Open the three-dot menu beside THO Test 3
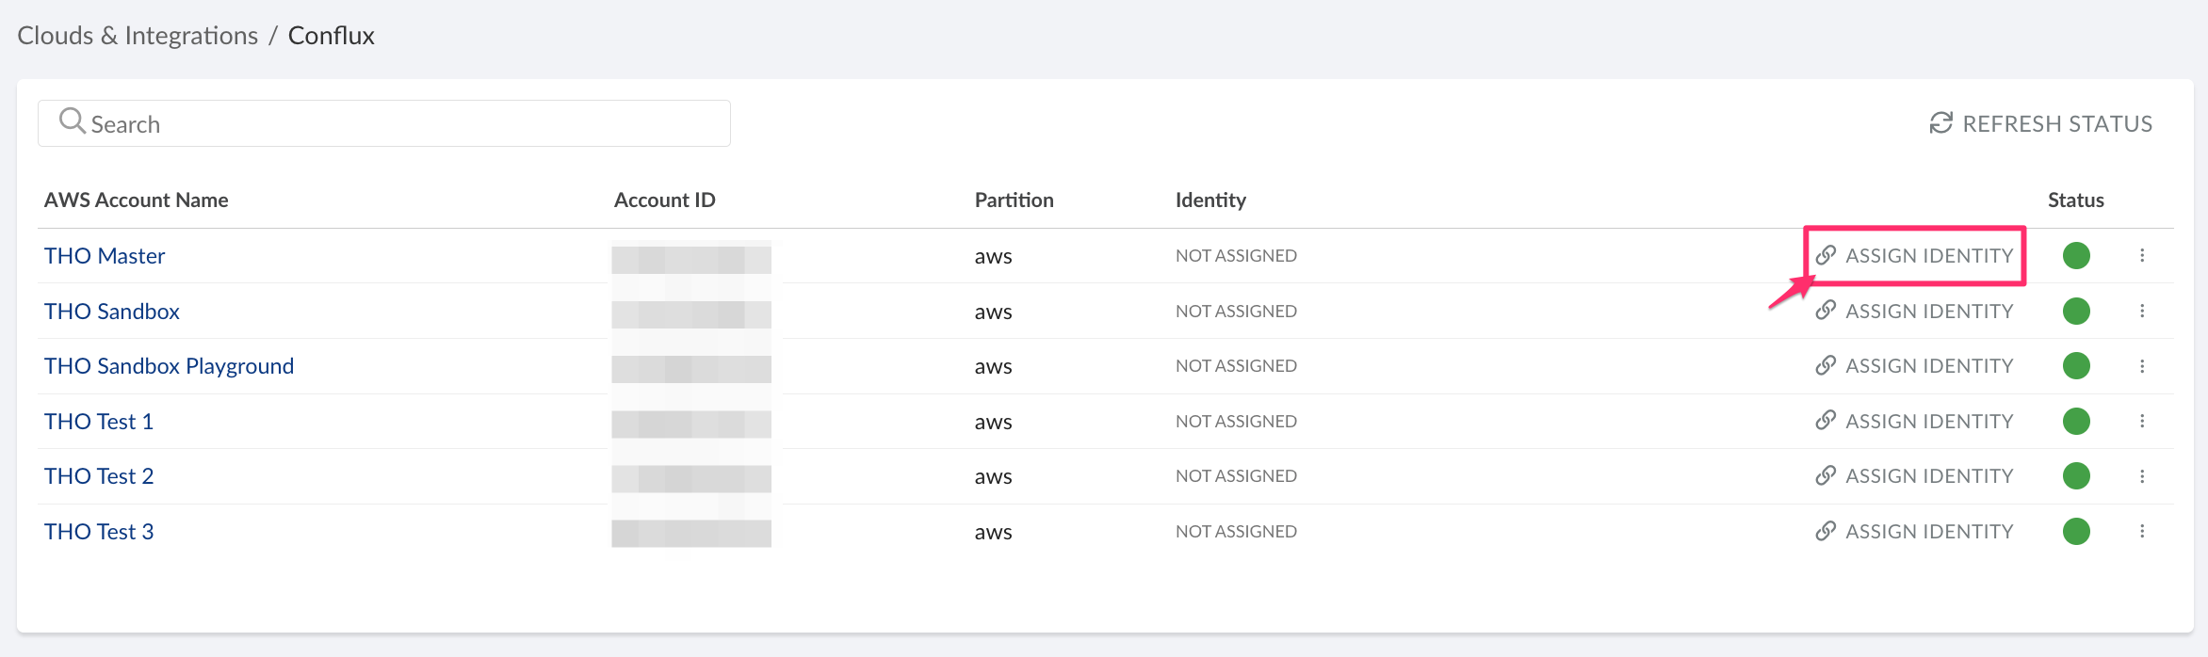The image size is (2208, 657). [x=2144, y=531]
